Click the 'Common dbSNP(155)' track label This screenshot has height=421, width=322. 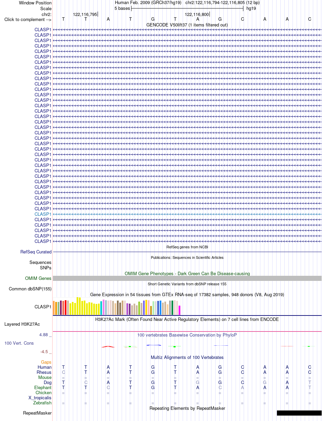[x=30, y=289]
